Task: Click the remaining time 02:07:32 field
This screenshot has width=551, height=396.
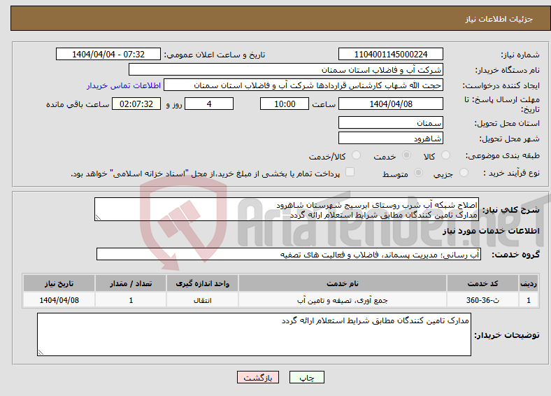Action: [x=136, y=104]
